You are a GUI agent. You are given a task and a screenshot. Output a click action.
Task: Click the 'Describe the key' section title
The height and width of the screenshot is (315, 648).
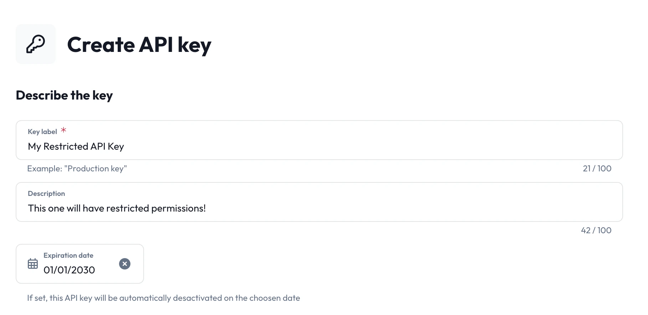coord(64,95)
